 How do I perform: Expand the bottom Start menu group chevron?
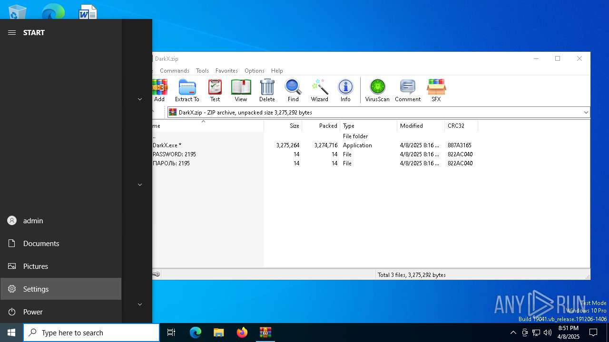(x=140, y=304)
